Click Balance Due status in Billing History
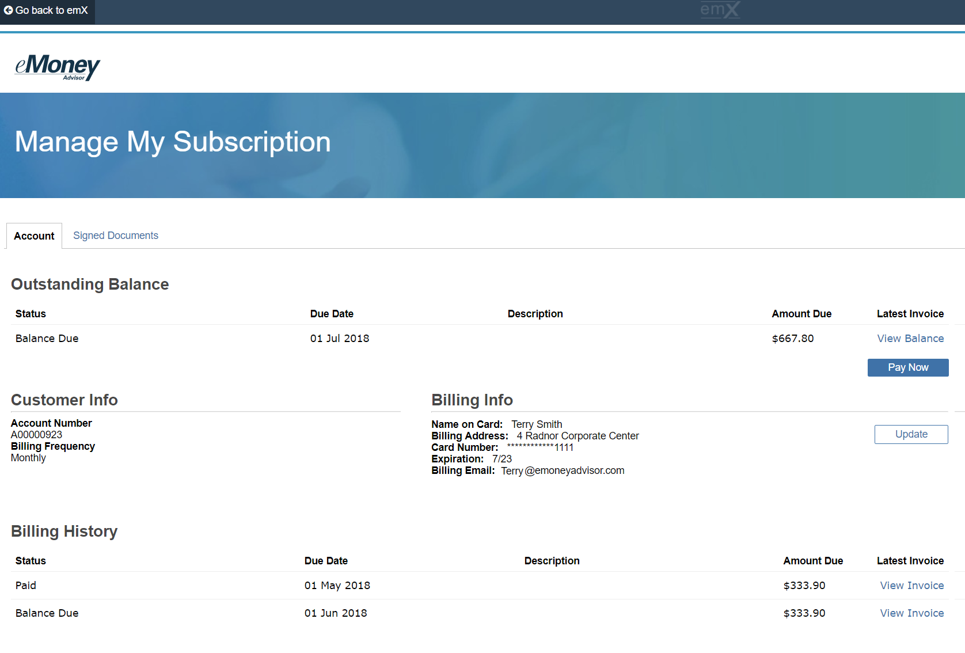The height and width of the screenshot is (653, 965). pos(47,613)
